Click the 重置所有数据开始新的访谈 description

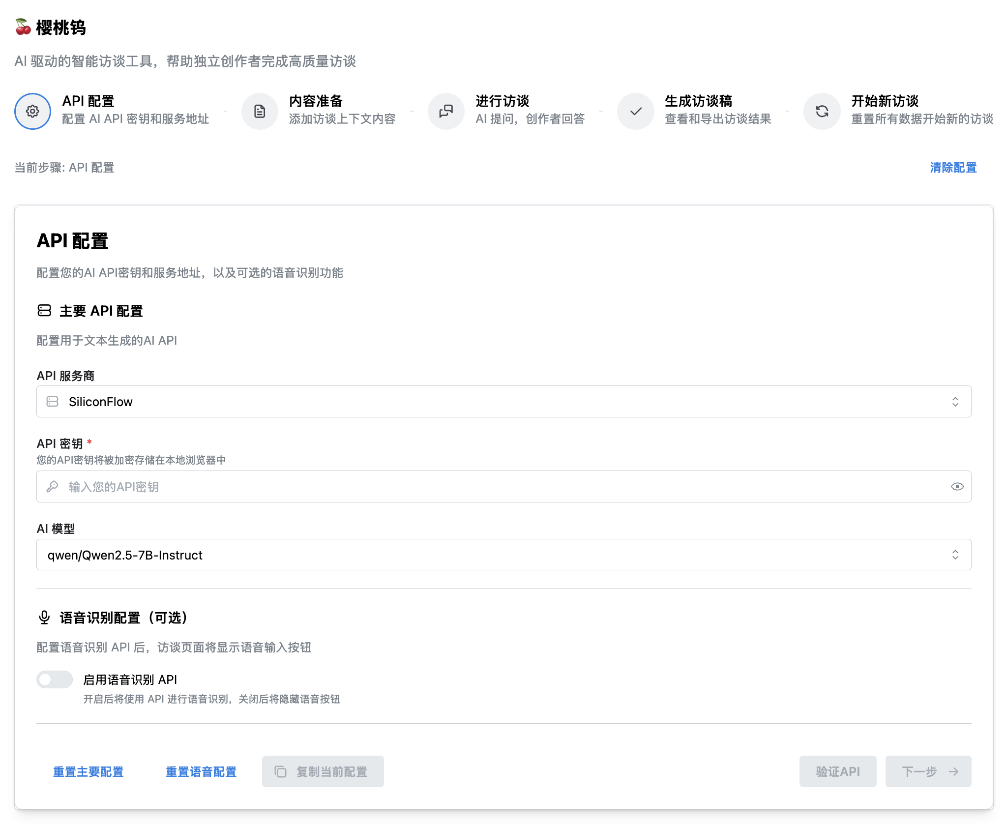coord(922,119)
